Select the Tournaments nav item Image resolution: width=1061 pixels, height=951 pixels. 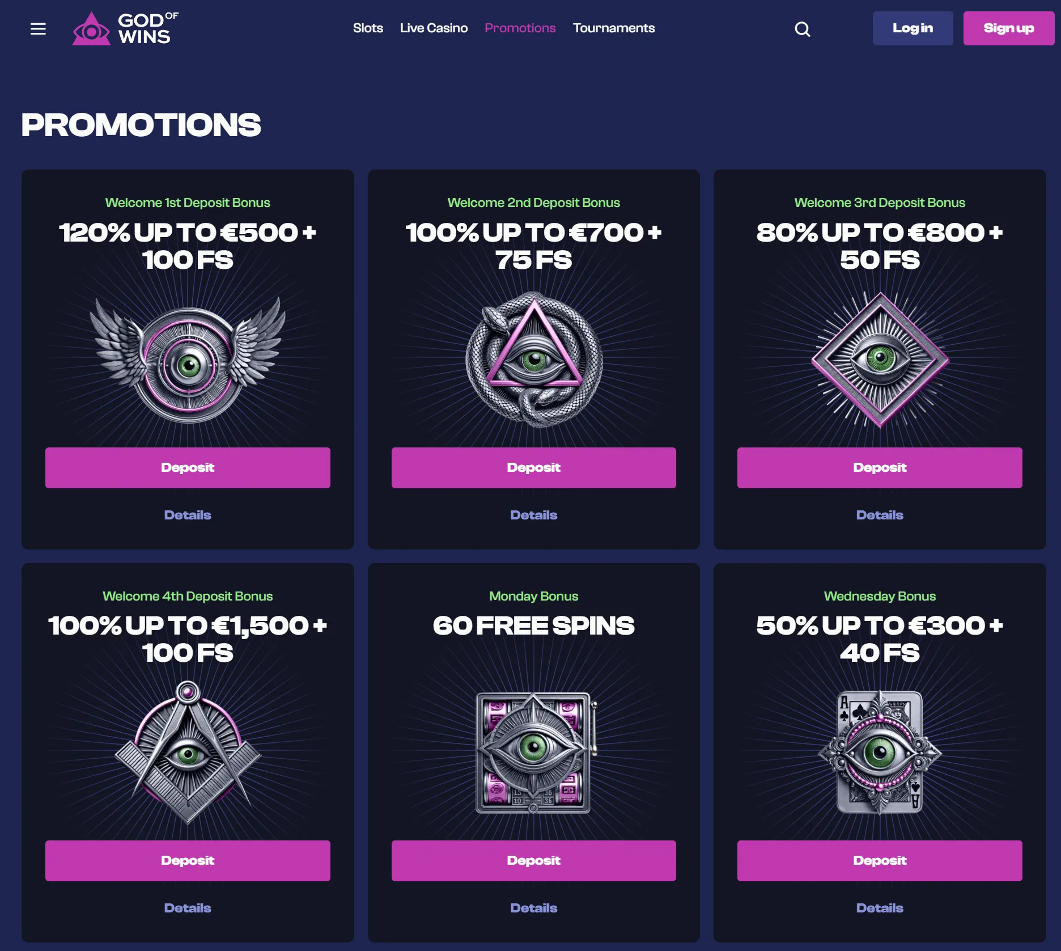(x=614, y=28)
